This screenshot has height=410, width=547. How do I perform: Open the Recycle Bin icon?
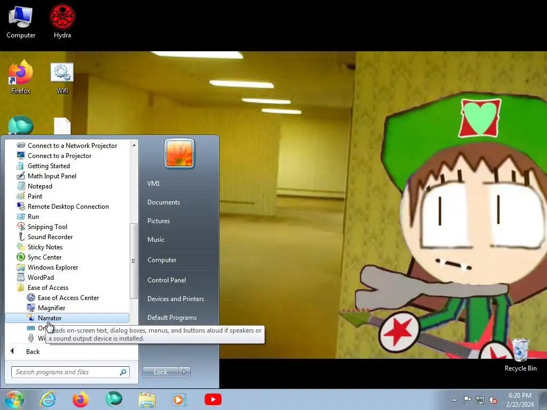point(520,354)
